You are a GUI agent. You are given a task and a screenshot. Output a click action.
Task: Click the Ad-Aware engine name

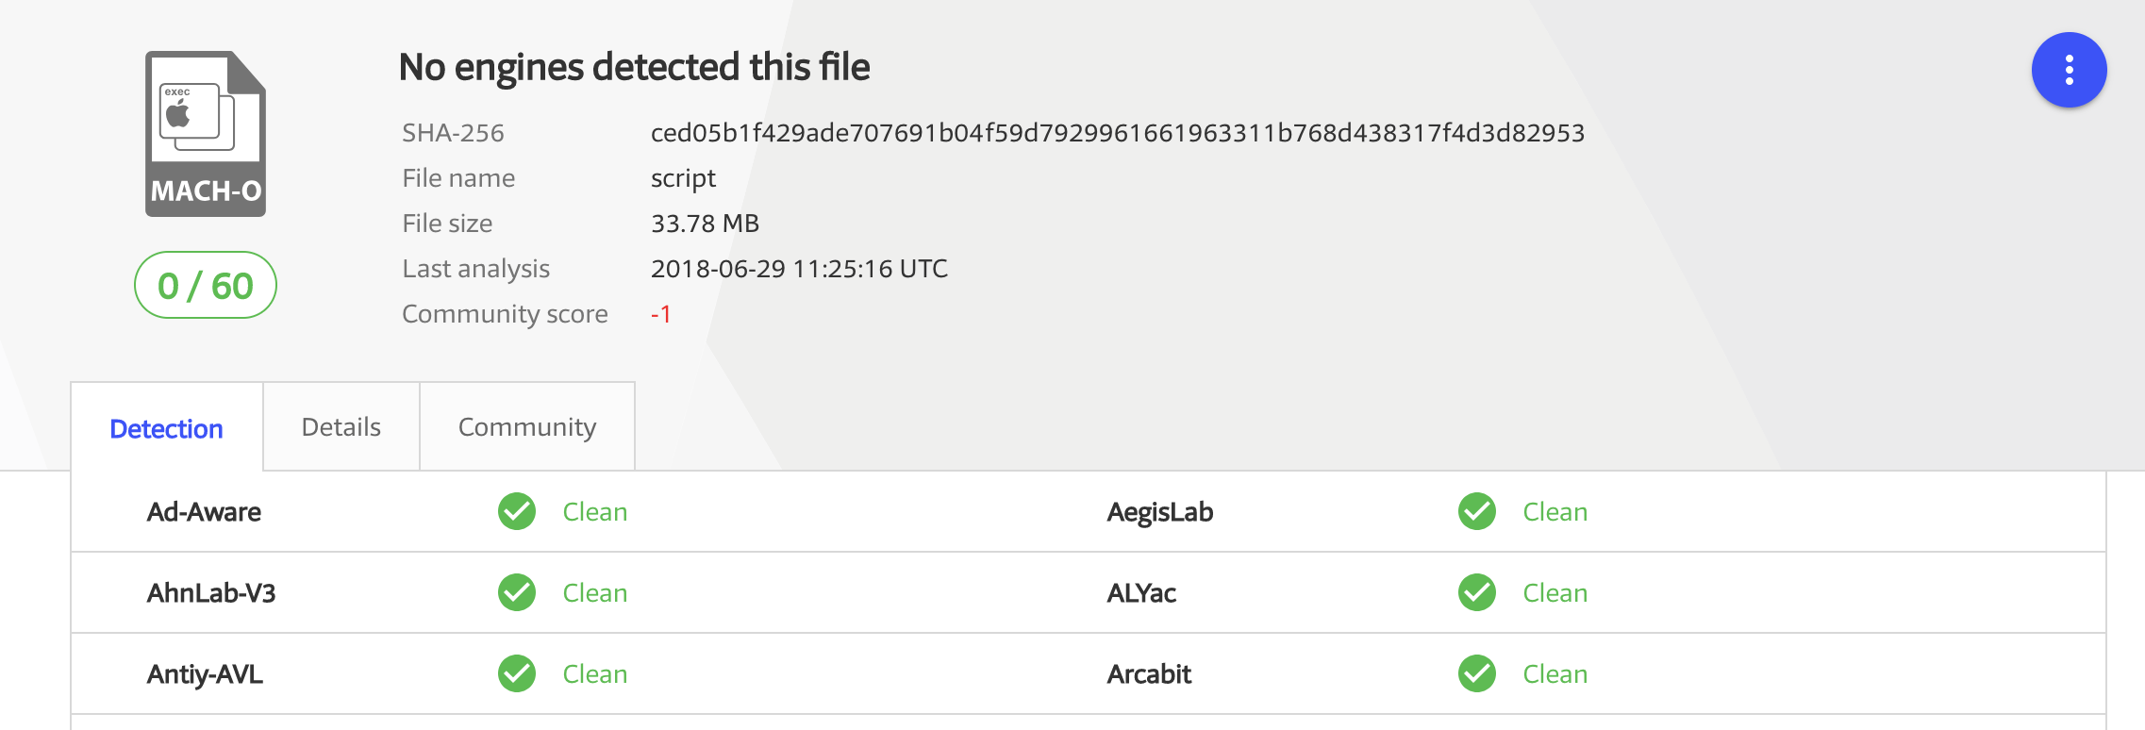click(204, 512)
